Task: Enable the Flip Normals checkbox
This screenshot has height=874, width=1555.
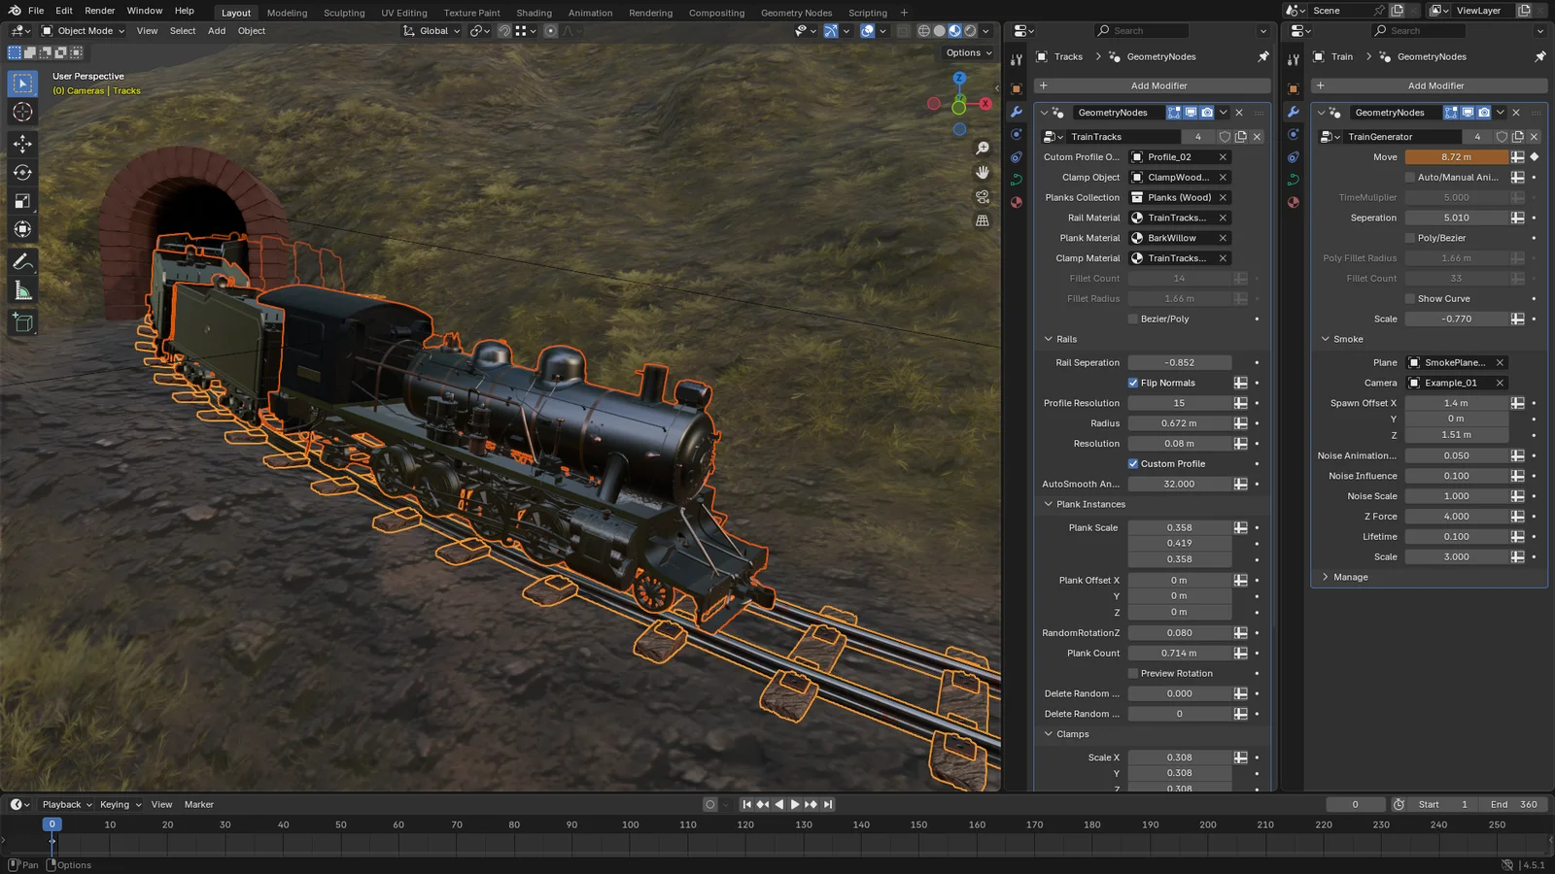Action: (1133, 383)
